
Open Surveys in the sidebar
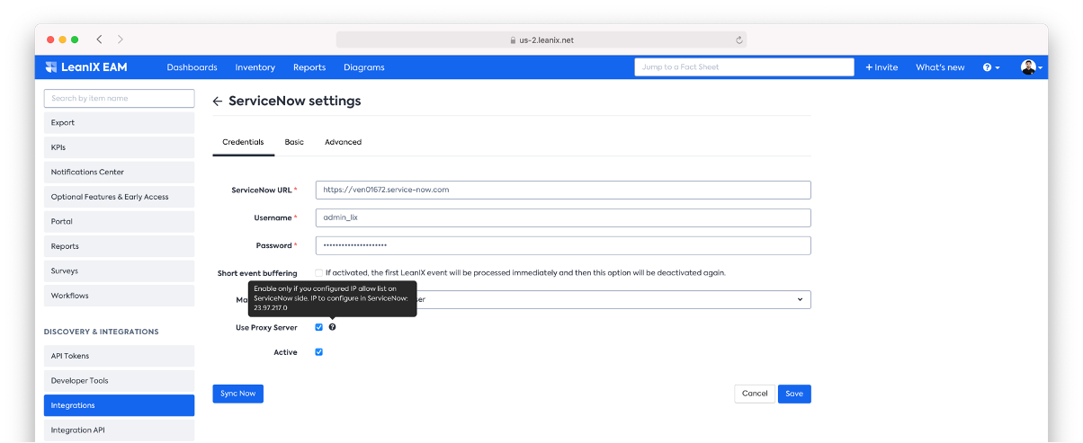pos(120,270)
